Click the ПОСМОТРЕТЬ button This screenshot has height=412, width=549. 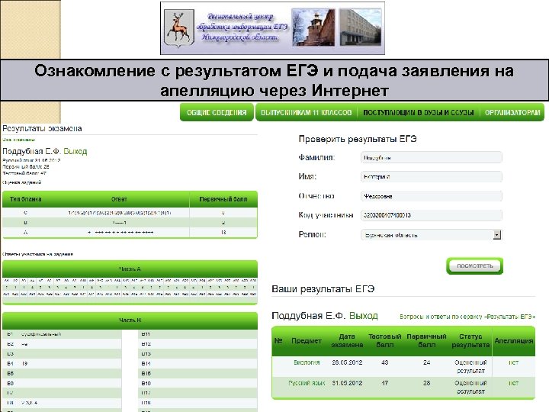click(475, 266)
